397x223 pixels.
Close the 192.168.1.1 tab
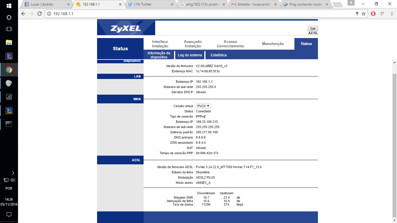point(120,5)
